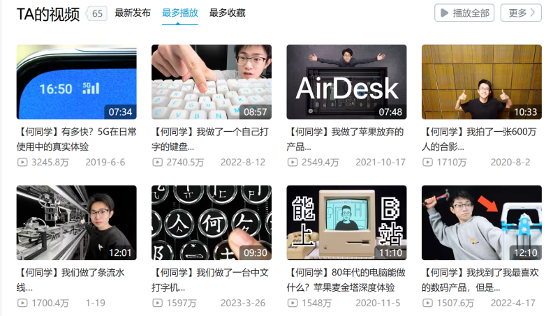The height and width of the screenshot is (316, 553).
Task: Click the date 2020-8-2
Action: pyautogui.click(x=510, y=163)
